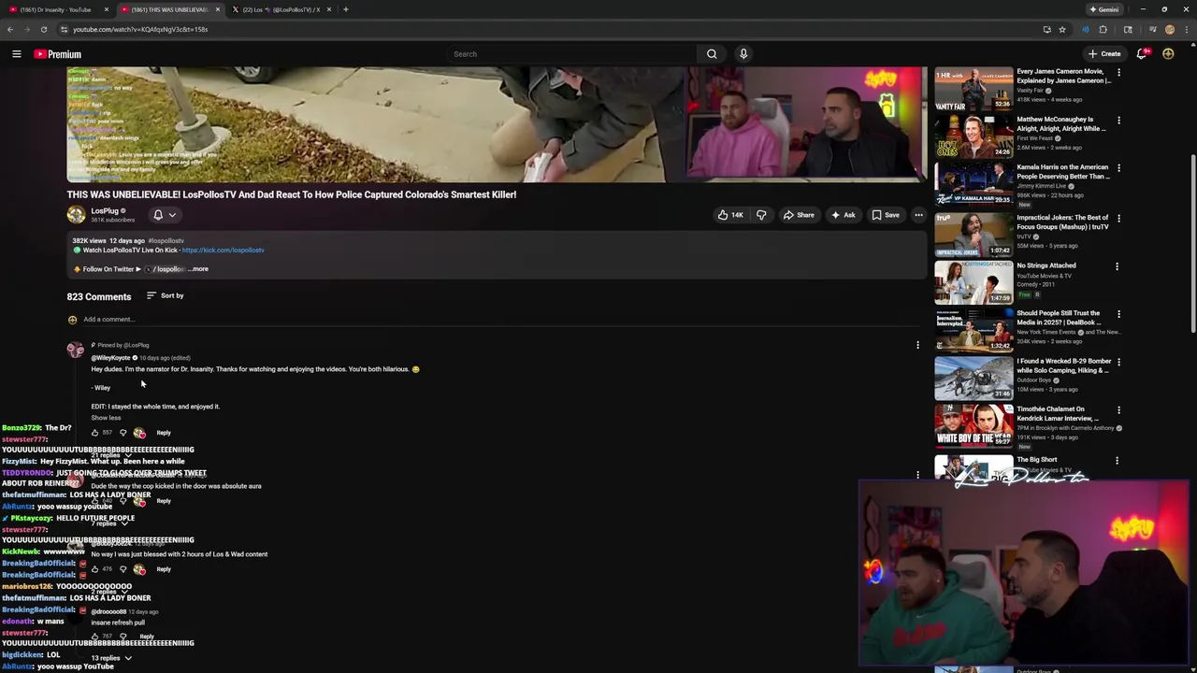Open Chrome profile avatar
Image resolution: width=1197 pixels, height=673 pixels.
(1169, 29)
